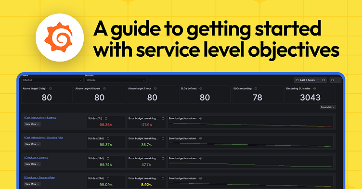Click the 80 value under Above target (1 day)
This screenshot has height=189, width=362.
(x=47, y=98)
